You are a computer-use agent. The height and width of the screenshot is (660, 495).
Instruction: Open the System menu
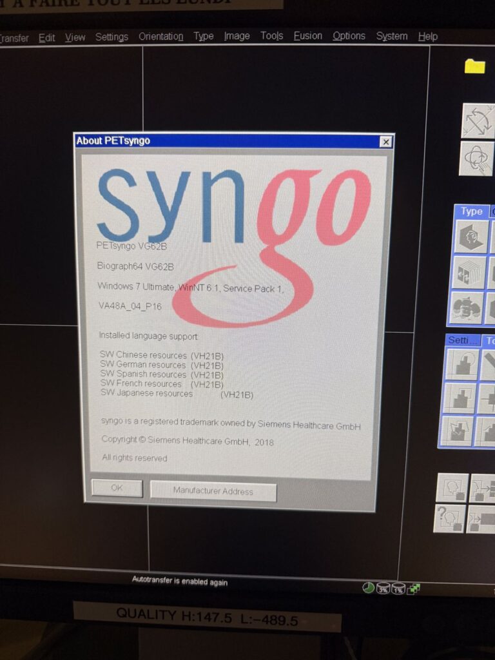coord(391,36)
